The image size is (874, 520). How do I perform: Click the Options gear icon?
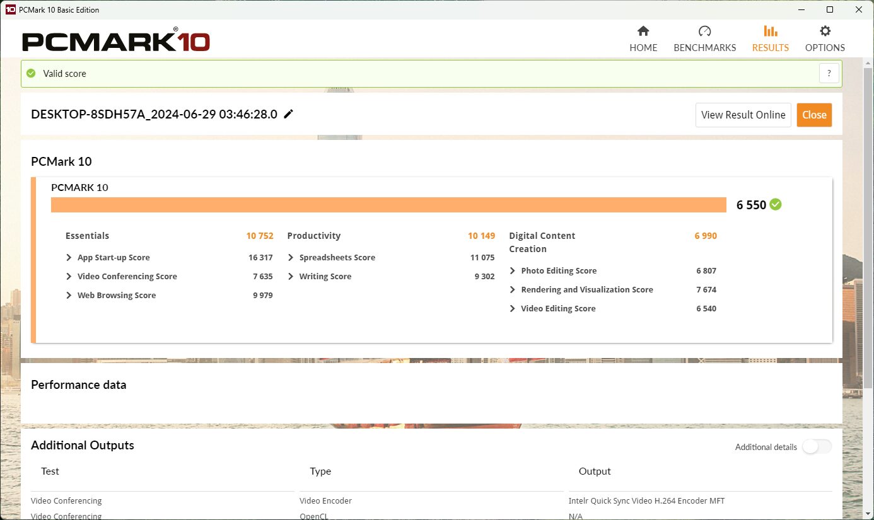[x=825, y=31]
